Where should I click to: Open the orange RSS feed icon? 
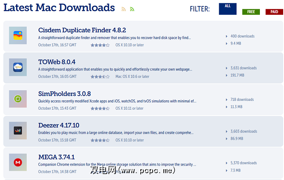[x=123, y=9]
